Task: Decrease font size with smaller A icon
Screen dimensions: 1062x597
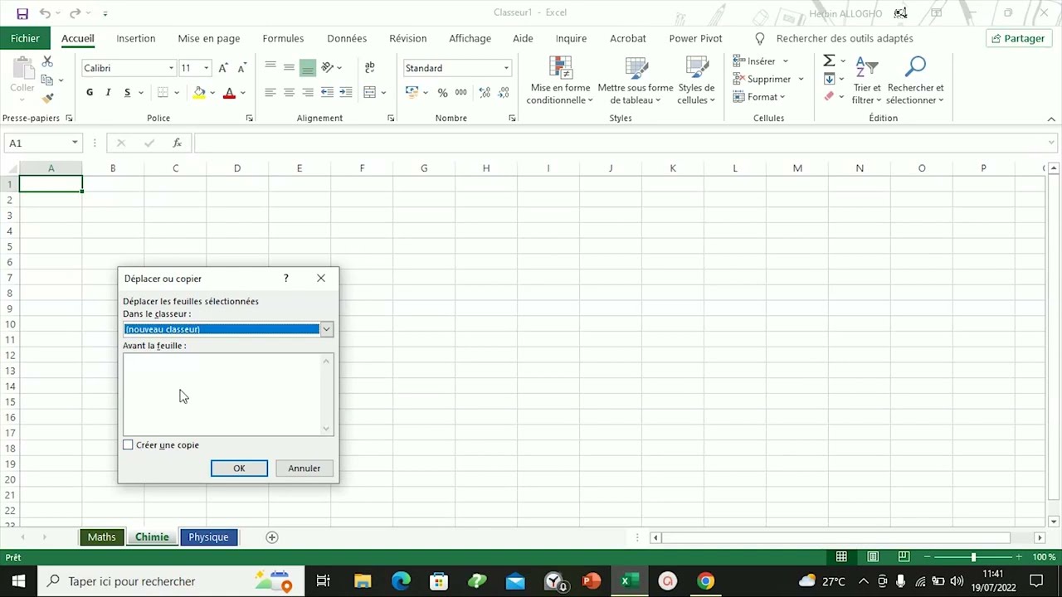Action: point(241,68)
